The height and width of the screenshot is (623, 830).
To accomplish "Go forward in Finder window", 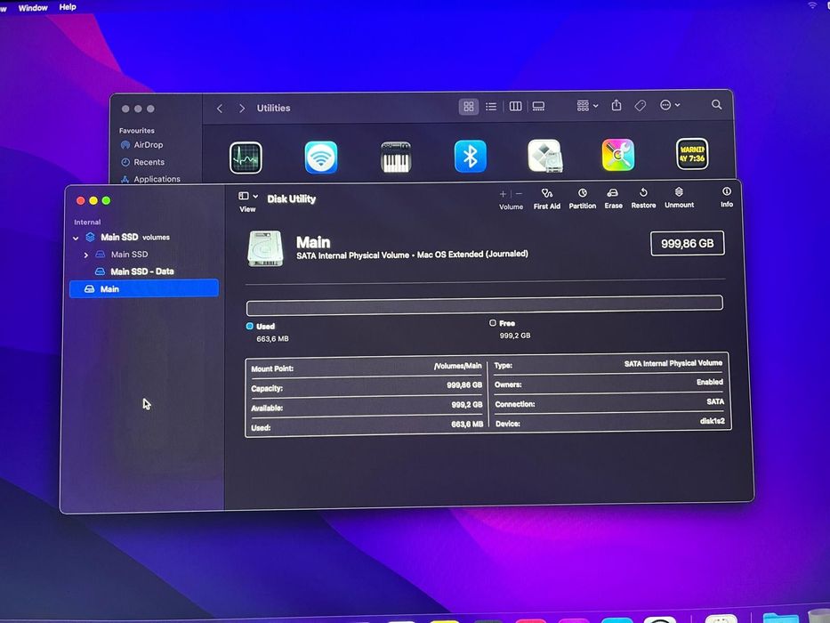I will click(x=242, y=108).
